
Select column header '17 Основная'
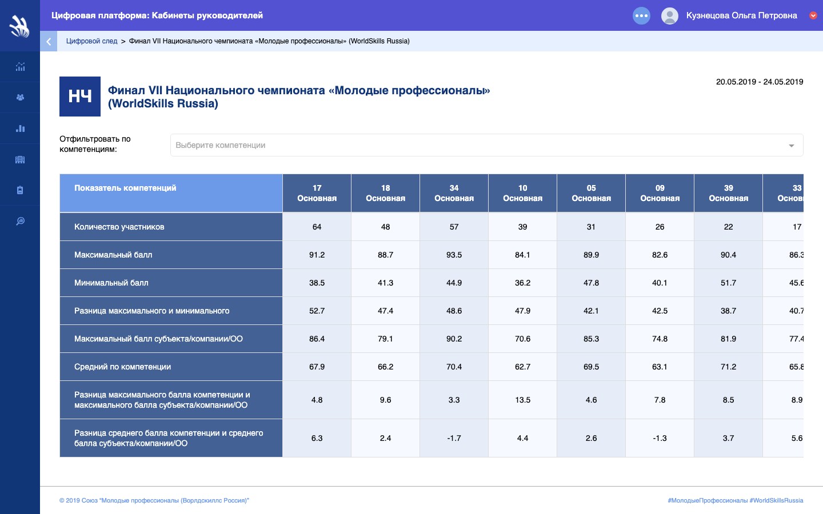(x=317, y=193)
